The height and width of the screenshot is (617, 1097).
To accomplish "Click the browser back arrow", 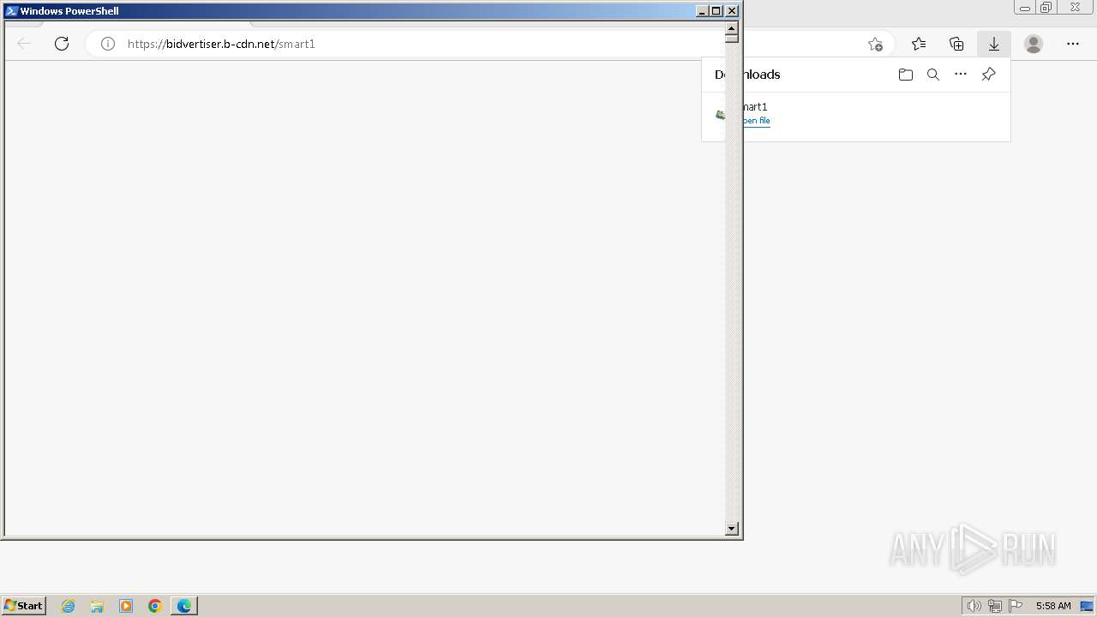I will point(24,44).
